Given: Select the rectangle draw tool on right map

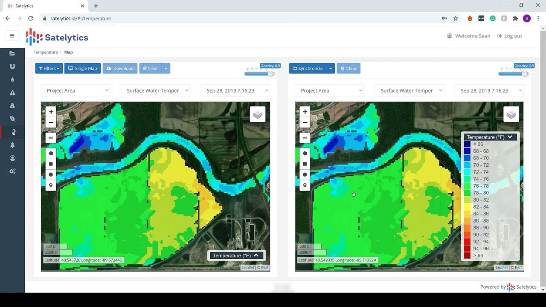Looking at the screenshot, I should pos(305,164).
